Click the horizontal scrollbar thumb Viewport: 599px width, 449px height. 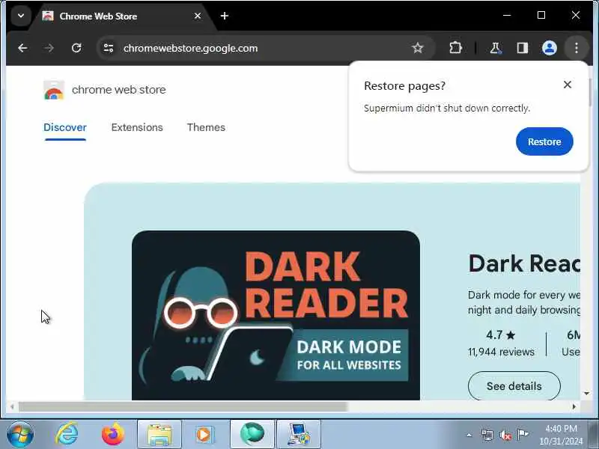pos(183,407)
